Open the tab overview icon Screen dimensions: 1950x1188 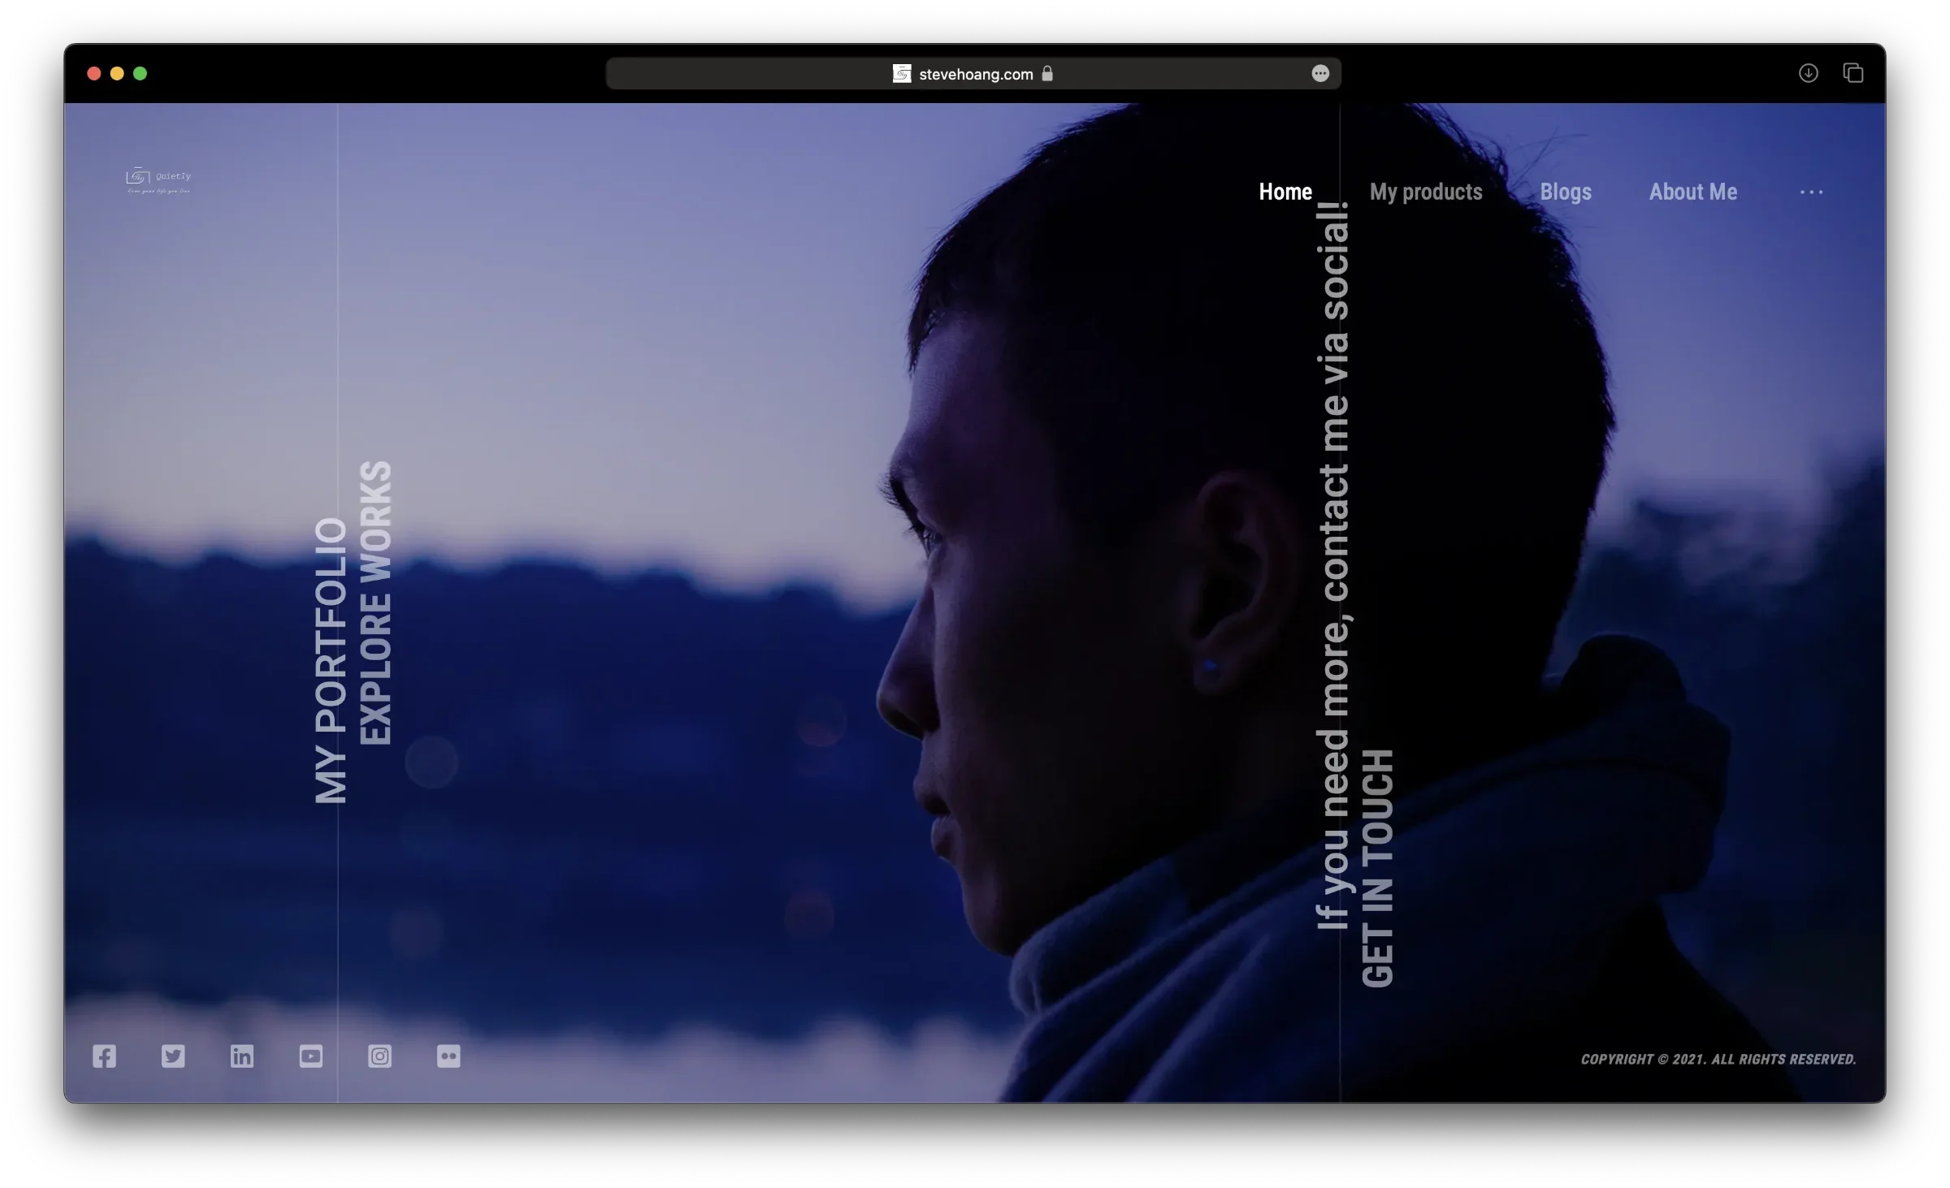click(1853, 73)
